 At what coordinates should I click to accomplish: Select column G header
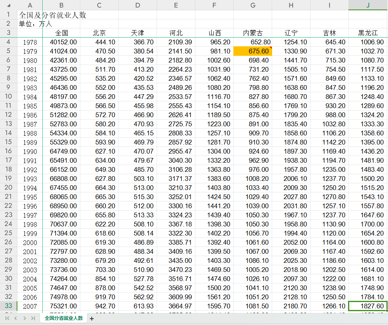[x=253, y=5]
